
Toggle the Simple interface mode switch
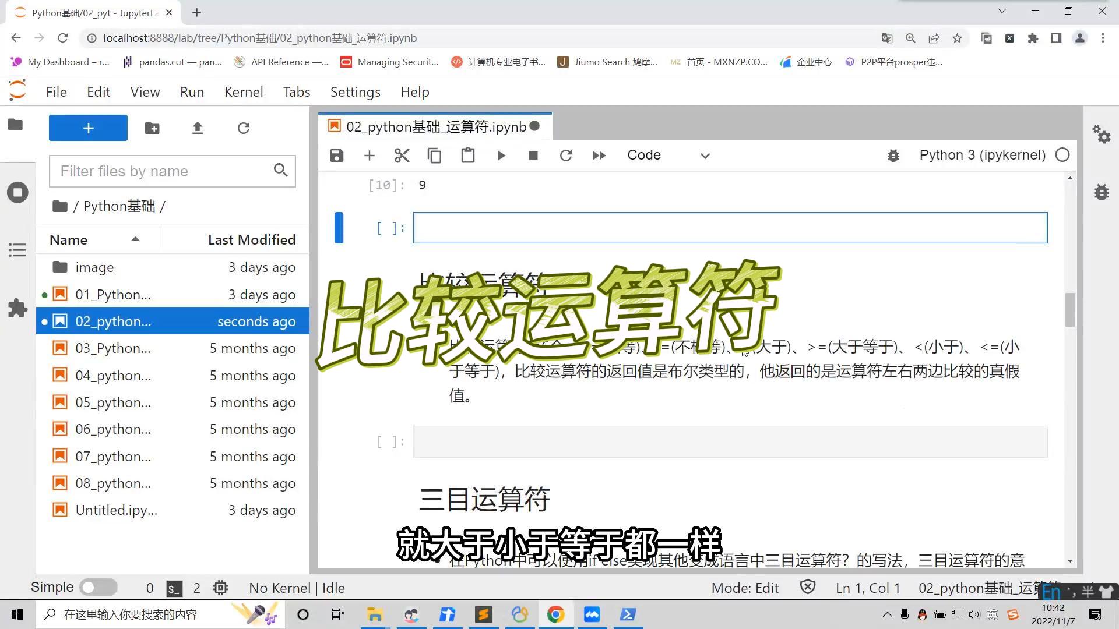pos(98,587)
